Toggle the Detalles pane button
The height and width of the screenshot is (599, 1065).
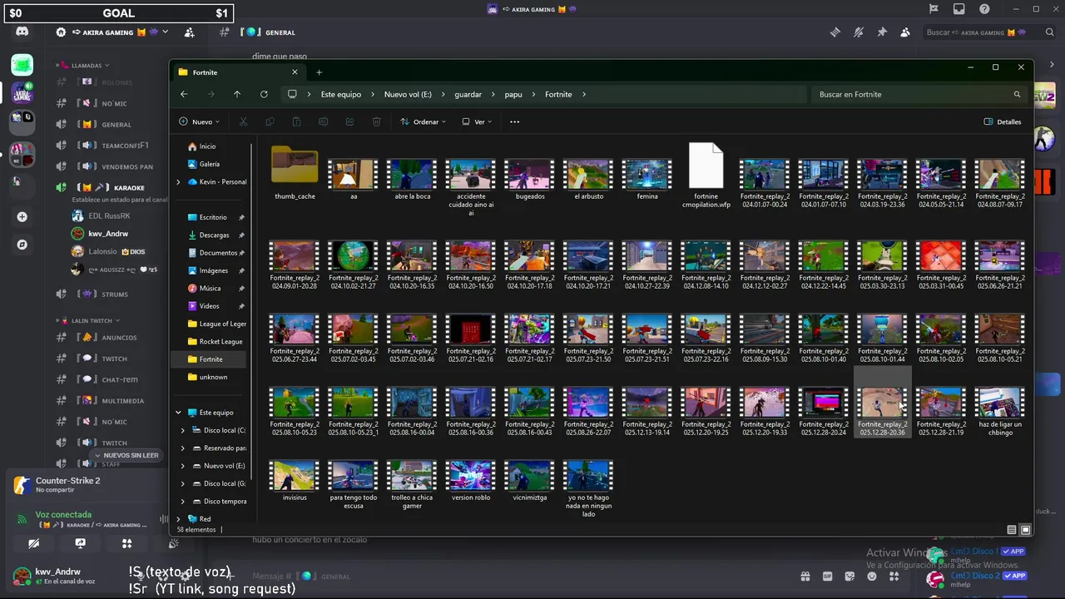point(1003,121)
